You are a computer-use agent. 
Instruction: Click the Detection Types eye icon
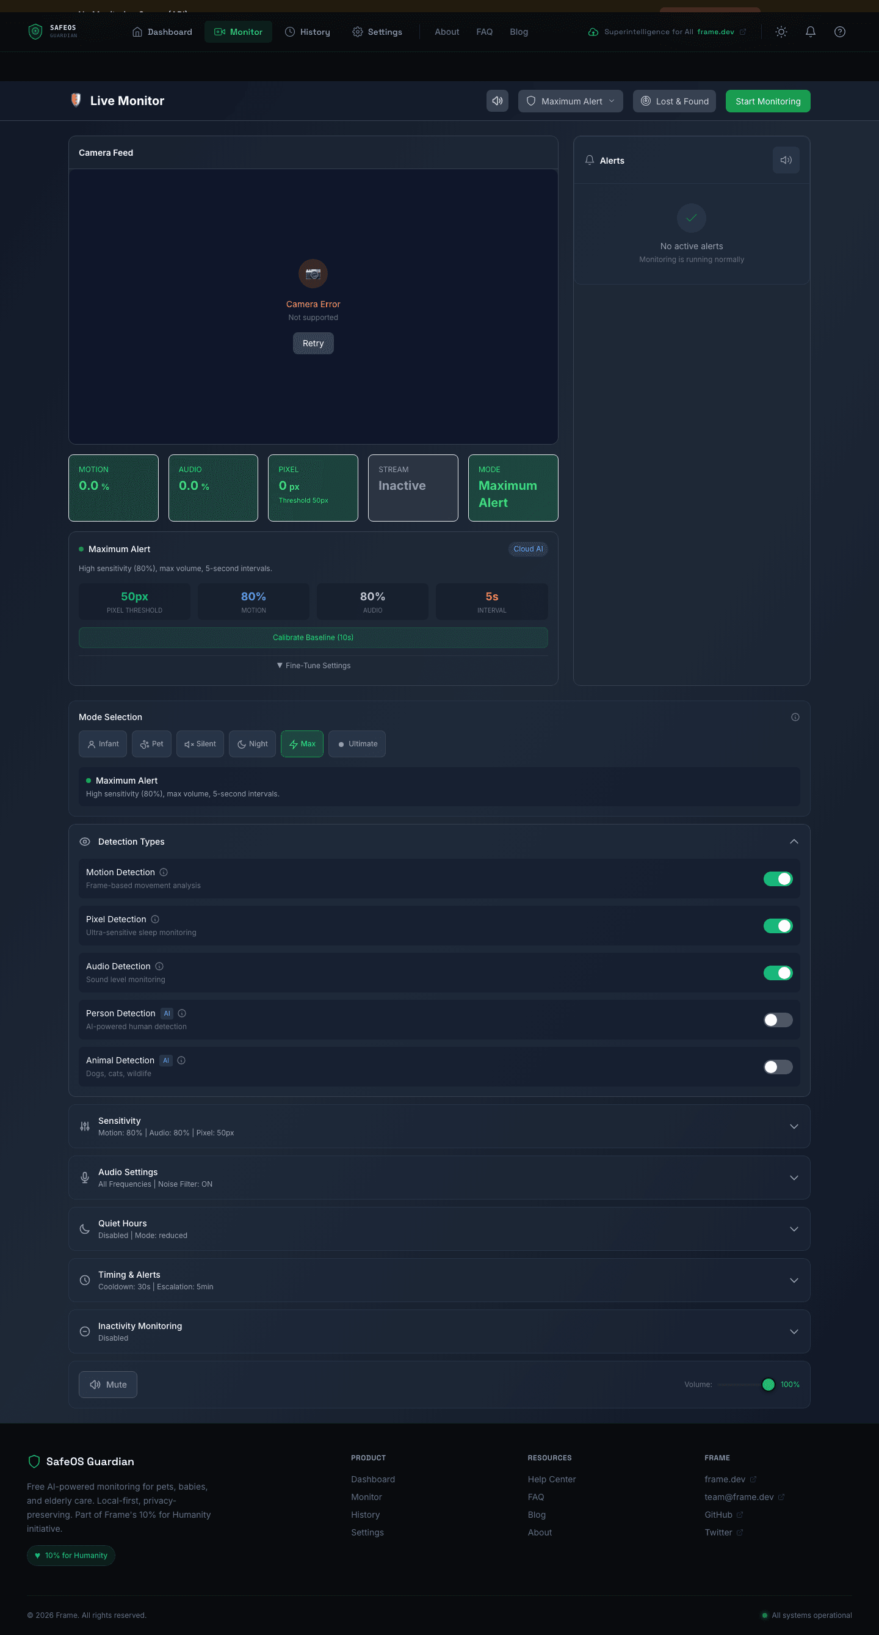[84, 842]
